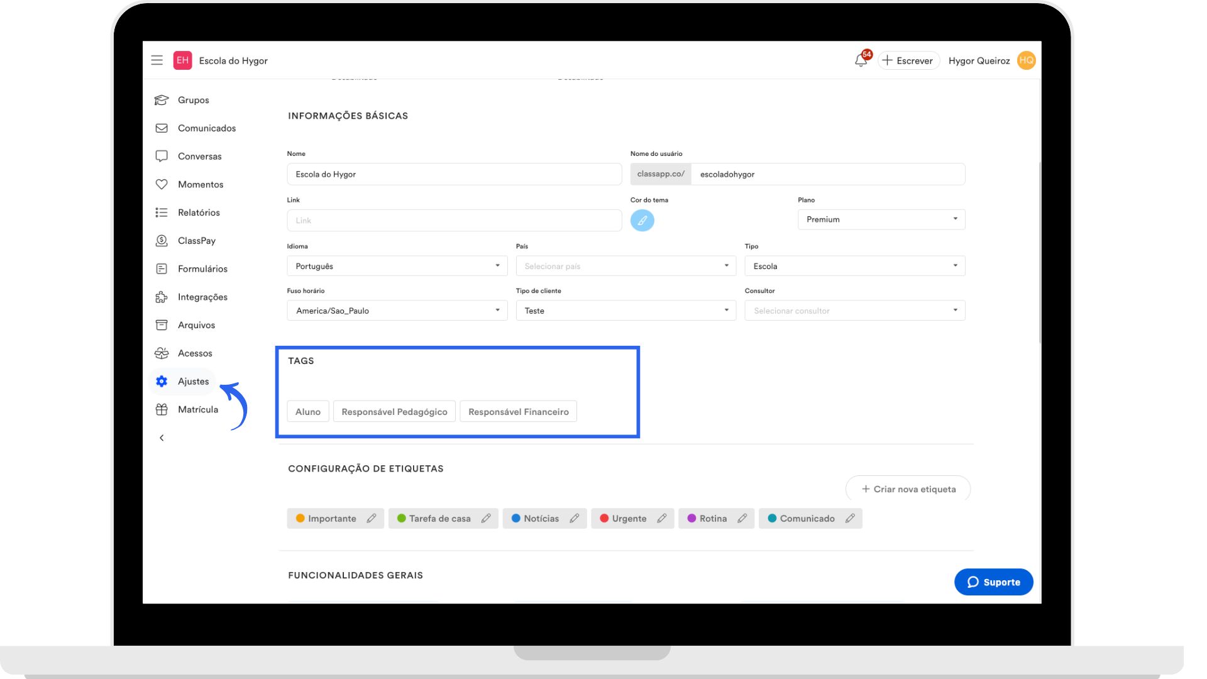Edit the Importante label pencil icon
The height and width of the screenshot is (679, 1207).
(x=372, y=518)
